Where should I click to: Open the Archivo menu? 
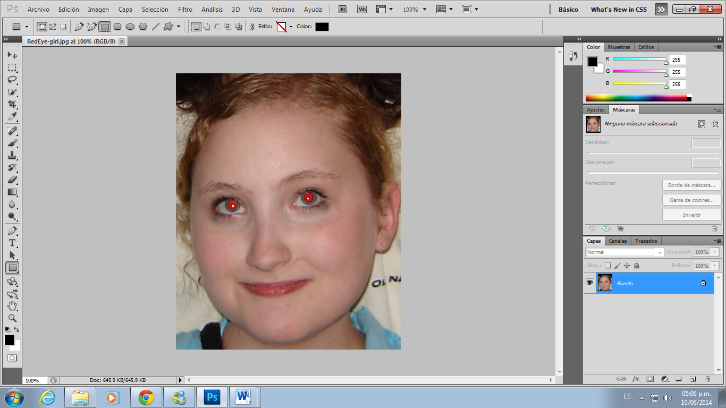click(38, 10)
